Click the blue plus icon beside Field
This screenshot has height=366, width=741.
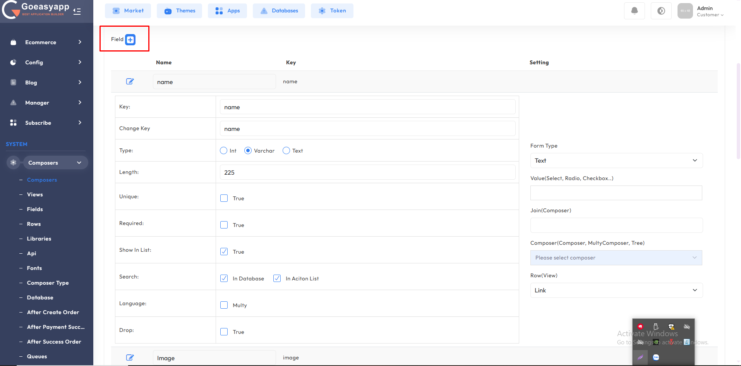coord(130,40)
